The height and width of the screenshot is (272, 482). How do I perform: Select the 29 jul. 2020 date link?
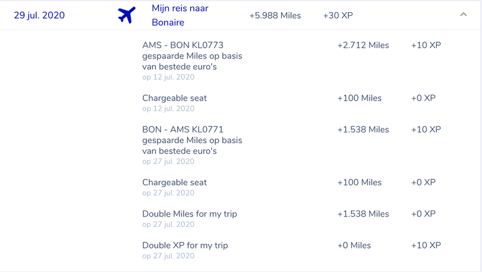[39, 16]
